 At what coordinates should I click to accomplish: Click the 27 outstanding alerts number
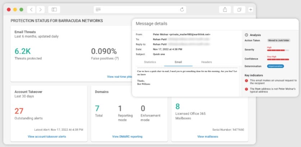point(19,111)
